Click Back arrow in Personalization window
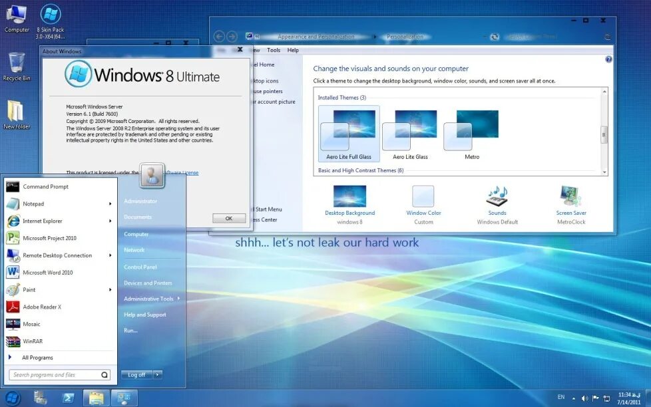 point(219,37)
